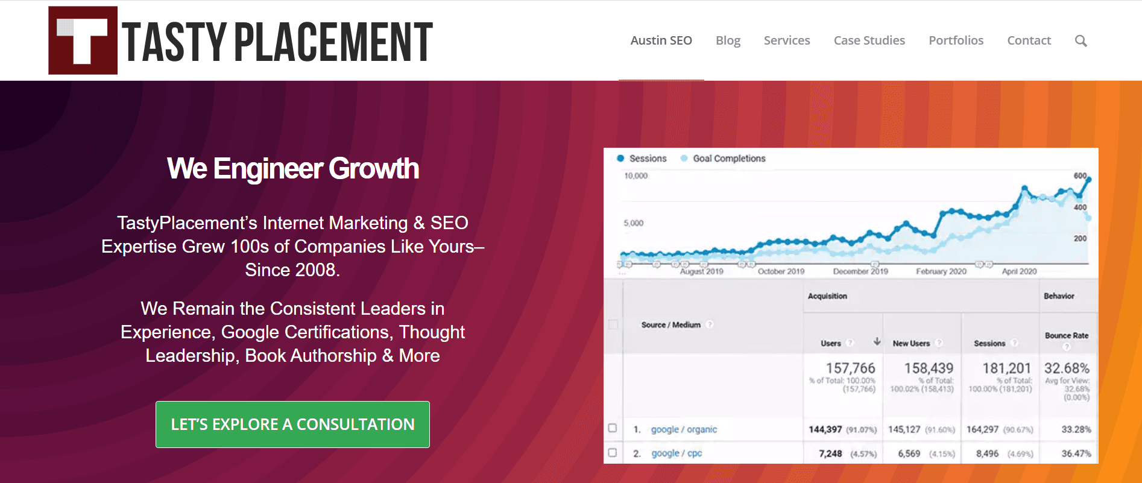Open the google / cpc source link
Image resolution: width=1142 pixels, height=483 pixels.
click(x=677, y=453)
